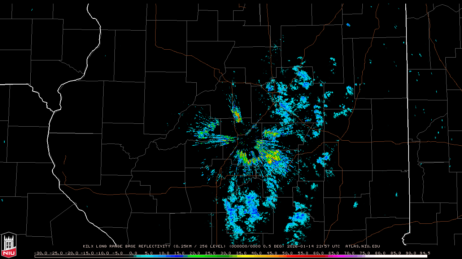Click the 94.5 label at scale end
The height and width of the screenshot is (259, 462).
(424, 253)
